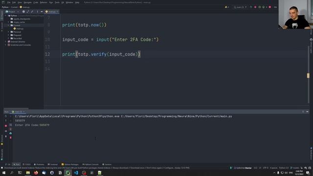Open the File menu
The width and height of the screenshot is (313, 176).
tap(9, 2)
